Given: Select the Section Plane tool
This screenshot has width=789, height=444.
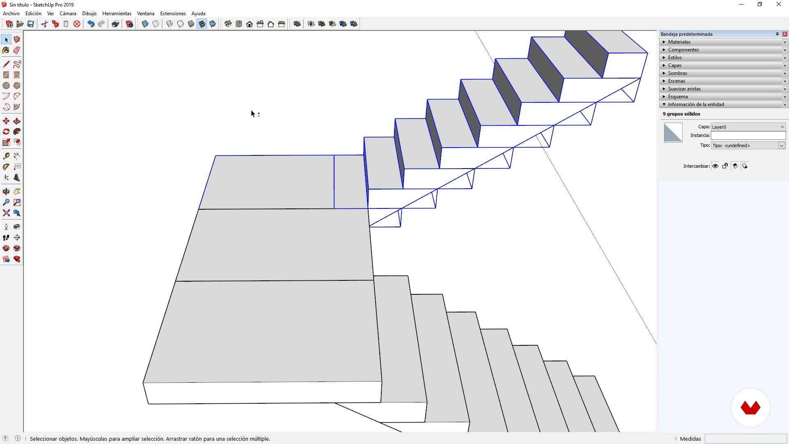Looking at the screenshot, I should pyautogui.click(x=17, y=238).
